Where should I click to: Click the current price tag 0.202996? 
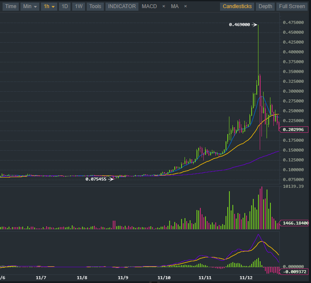295,130
